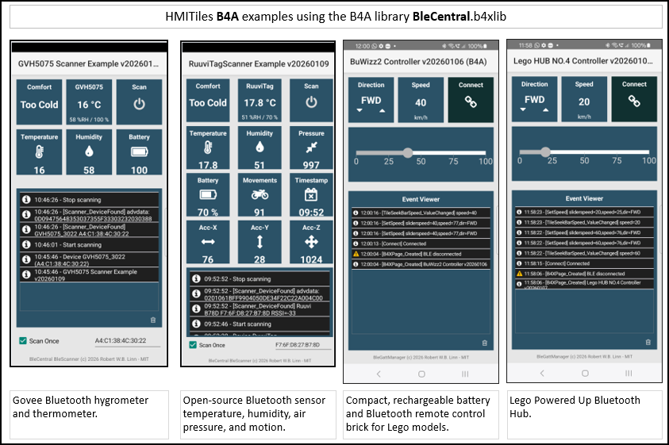Image resolution: width=669 pixels, height=445 pixels.
Task: Click the horizontal arrows icon in Acc-X tile
Action: (208, 242)
